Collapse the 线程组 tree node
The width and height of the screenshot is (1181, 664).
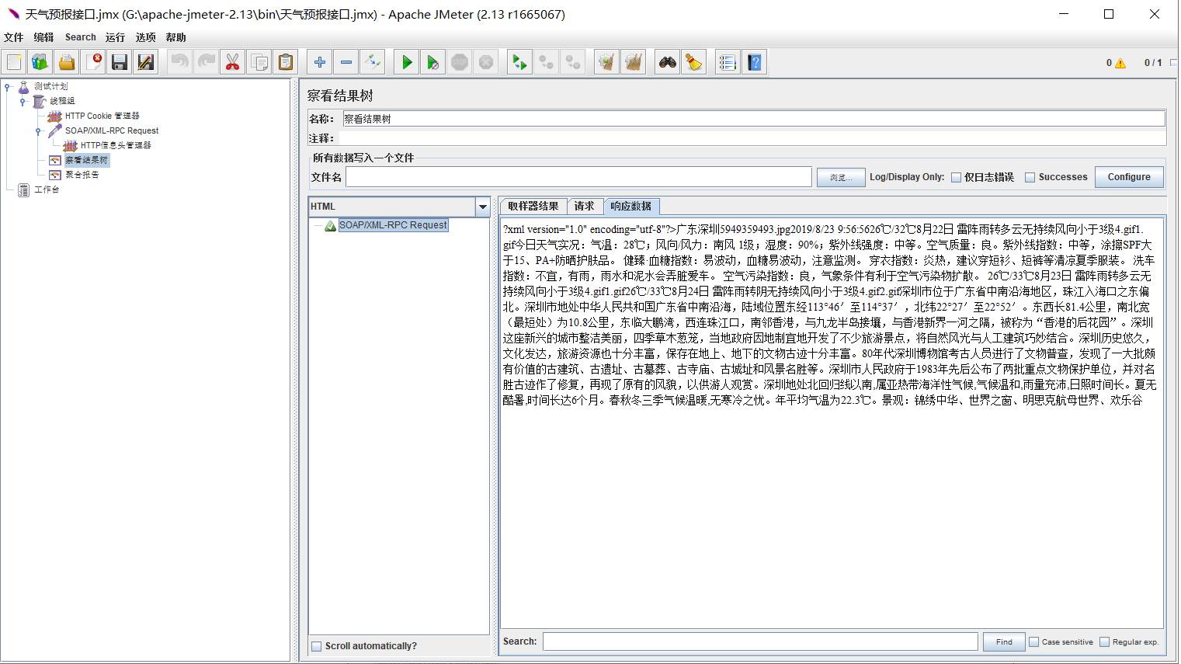23,101
